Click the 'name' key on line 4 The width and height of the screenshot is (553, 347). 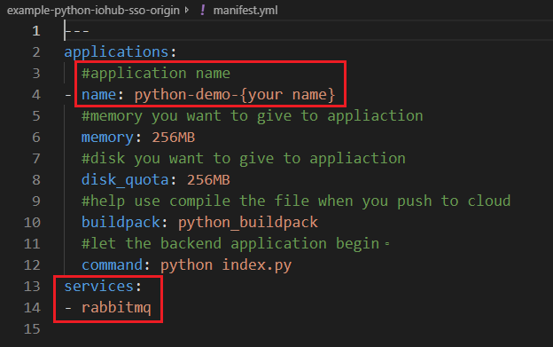(98, 95)
